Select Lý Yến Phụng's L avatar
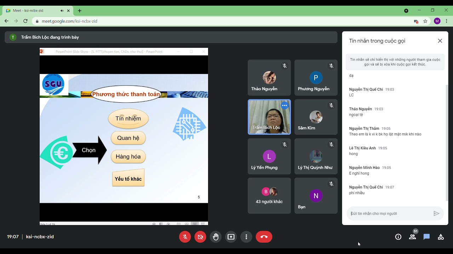The height and width of the screenshot is (254, 453). click(x=269, y=156)
